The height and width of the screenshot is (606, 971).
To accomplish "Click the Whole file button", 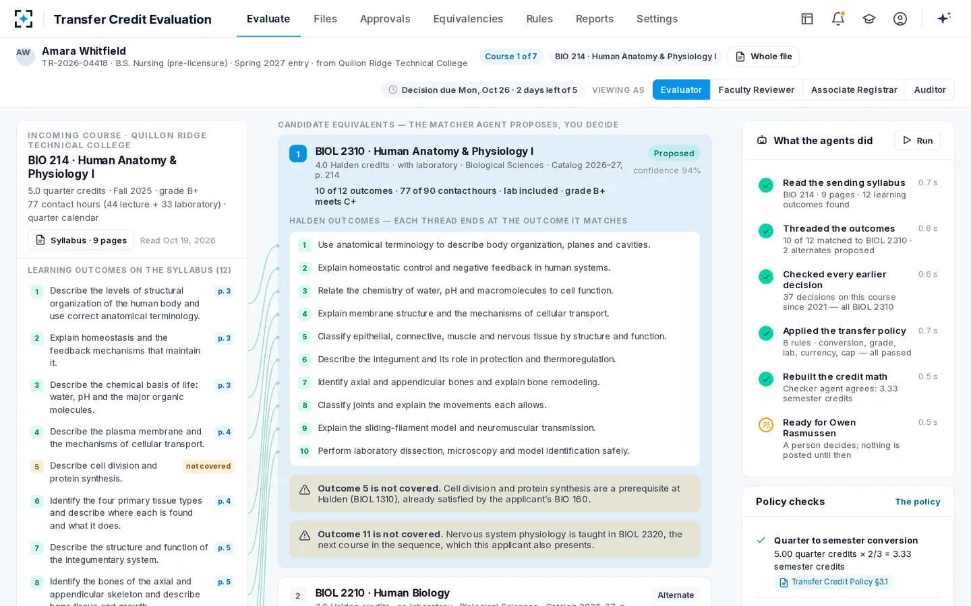I will pos(763,57).
